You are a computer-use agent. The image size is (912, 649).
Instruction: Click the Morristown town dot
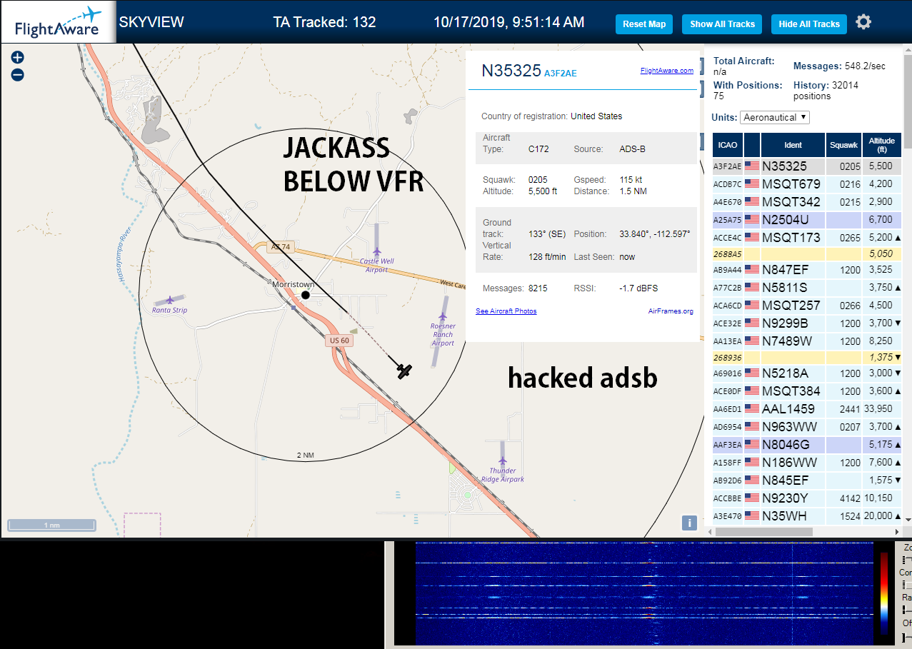coord(306,295)
